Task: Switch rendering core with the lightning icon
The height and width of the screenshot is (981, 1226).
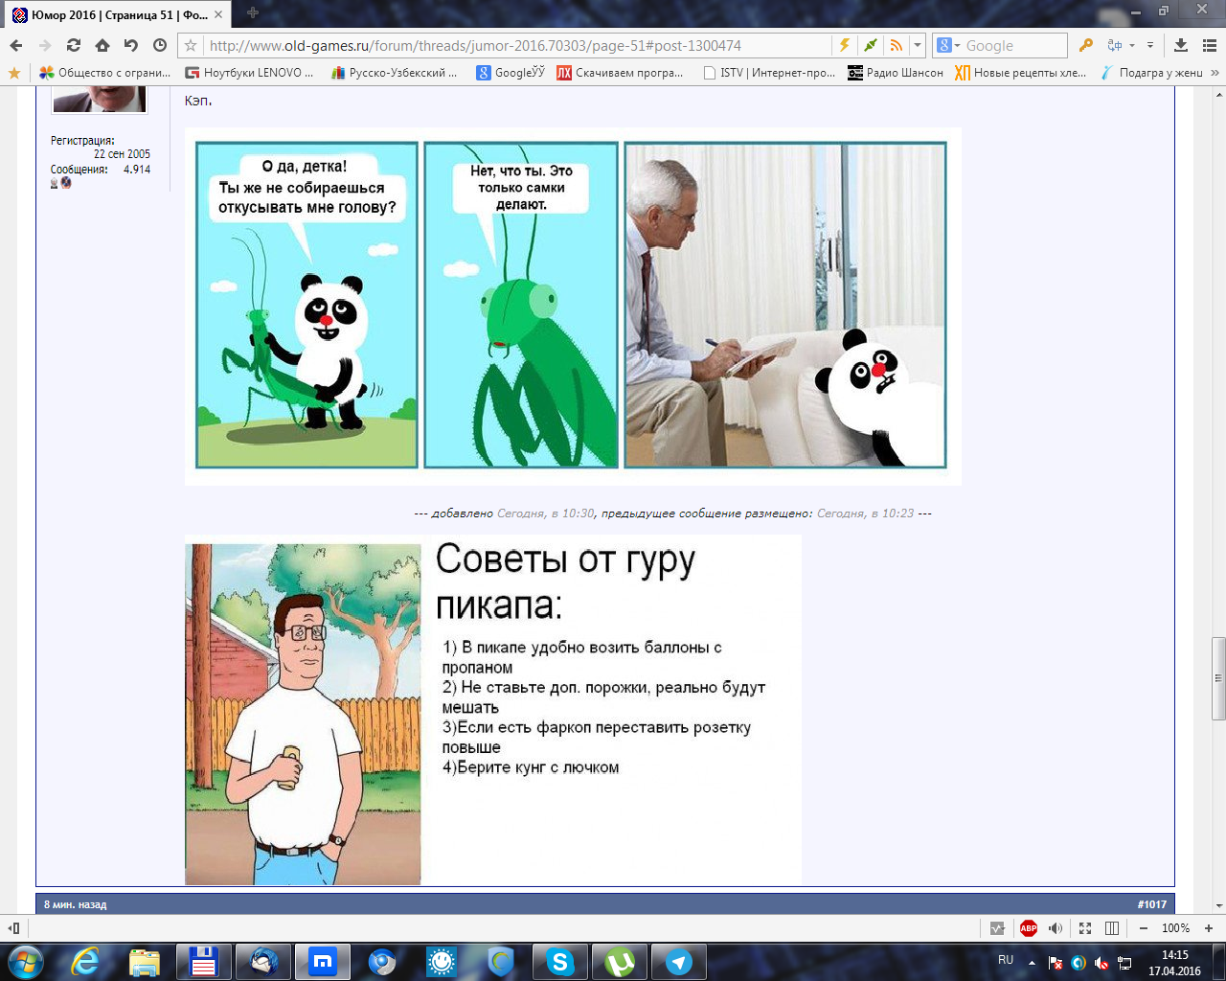Action: 844,45
